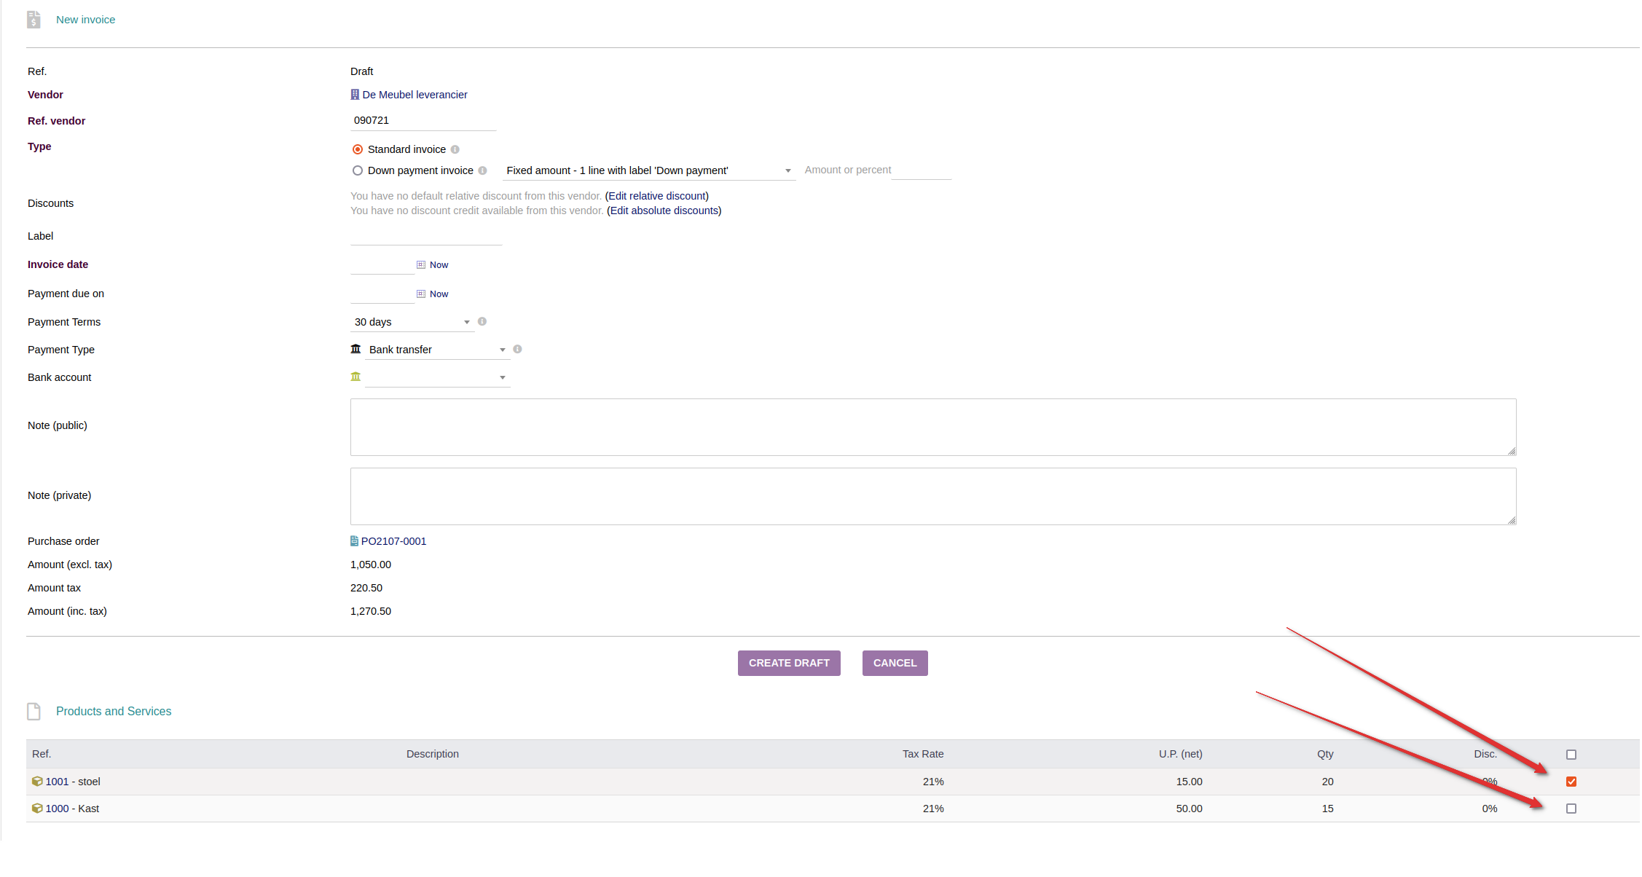Viewport: 1642px width, 877px height.
Task: Select the Down payment invoice radio button
Action: click(358, 170)
